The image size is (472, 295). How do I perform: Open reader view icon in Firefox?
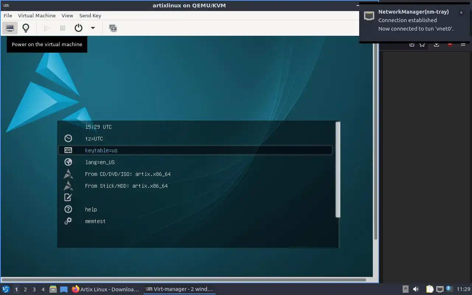(412, 45)
